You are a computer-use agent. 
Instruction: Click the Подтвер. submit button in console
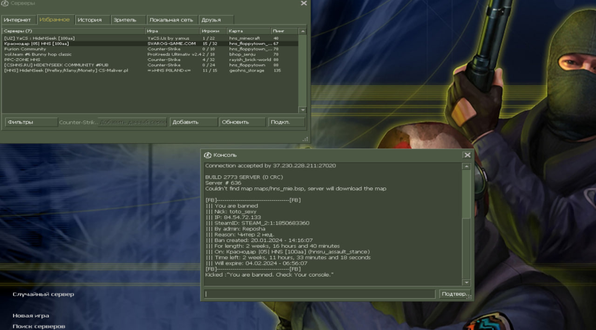pos(455,294)
